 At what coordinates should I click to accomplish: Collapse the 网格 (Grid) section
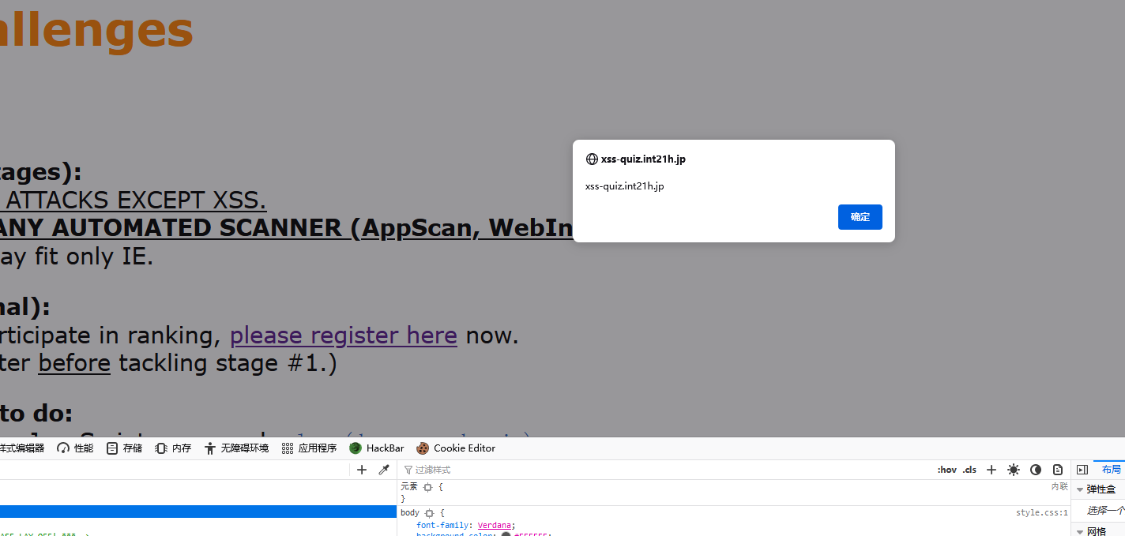(1080, 531)
